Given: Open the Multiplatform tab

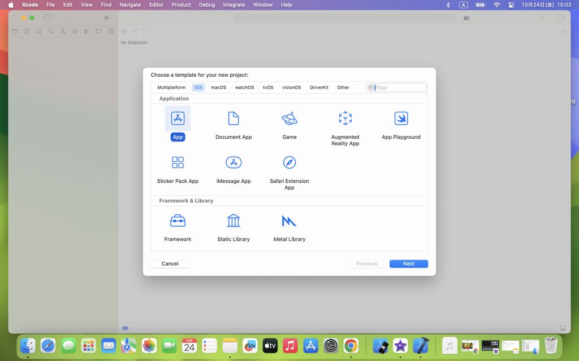Looking at the screenshot, I should 171,87.
